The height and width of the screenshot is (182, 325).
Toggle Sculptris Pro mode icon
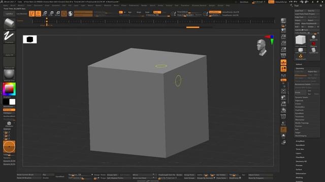click(71, 14)
